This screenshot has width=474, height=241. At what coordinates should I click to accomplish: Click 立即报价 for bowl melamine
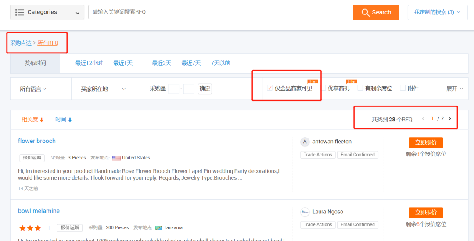426,213
